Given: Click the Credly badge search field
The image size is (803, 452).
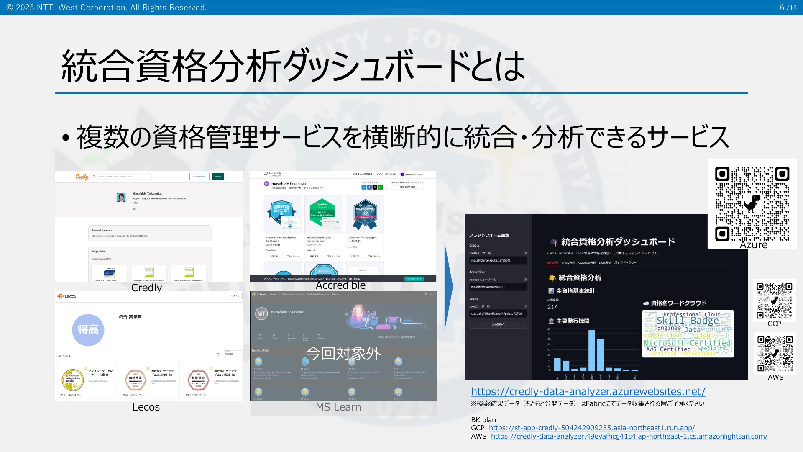Looking at the screenshot, I should (x=122, y=177).
